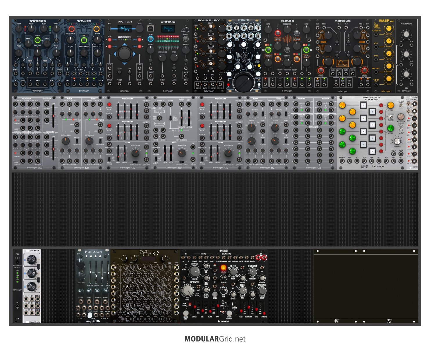Viewport: 430px width, 345px height.
Task: Push the red MODE button on Resonator
Action: coord(228,85)
